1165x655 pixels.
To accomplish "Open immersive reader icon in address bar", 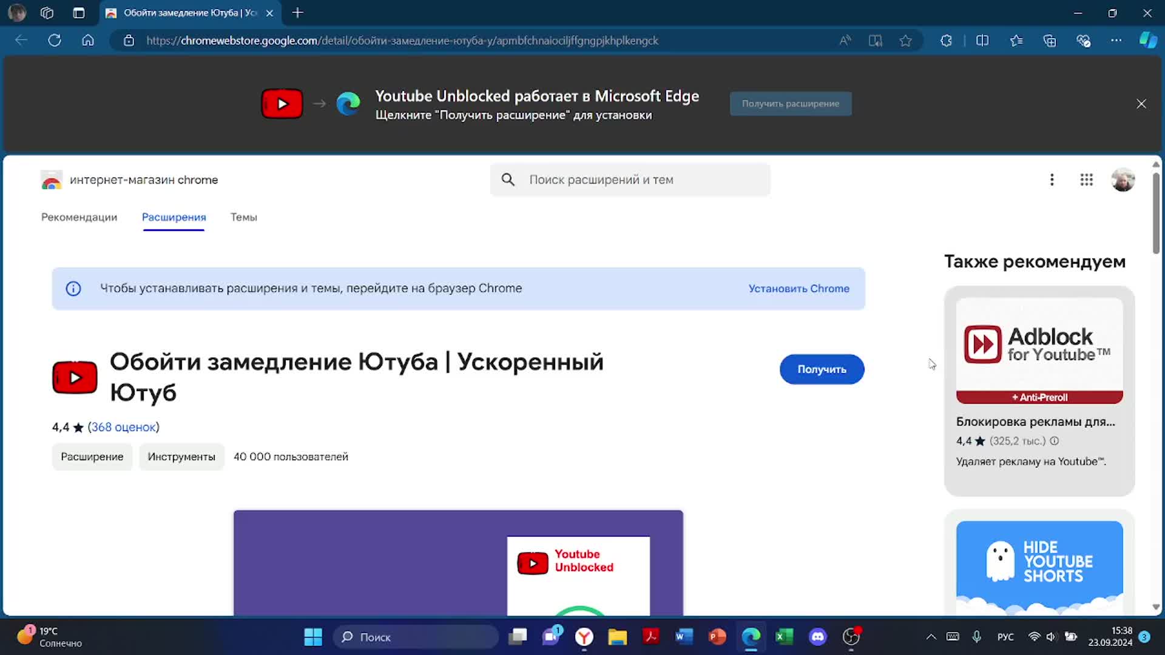I will click(x=875, y=41).
